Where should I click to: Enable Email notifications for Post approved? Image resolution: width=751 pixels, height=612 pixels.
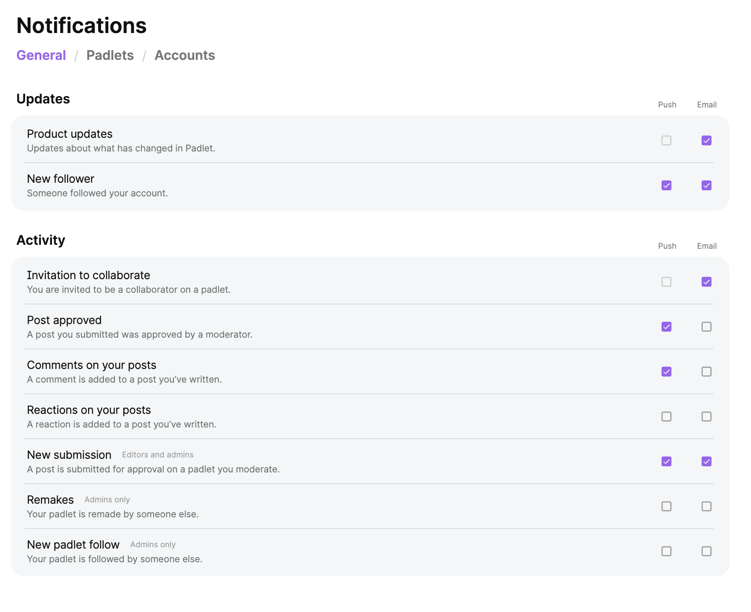(x=707, y=327)
